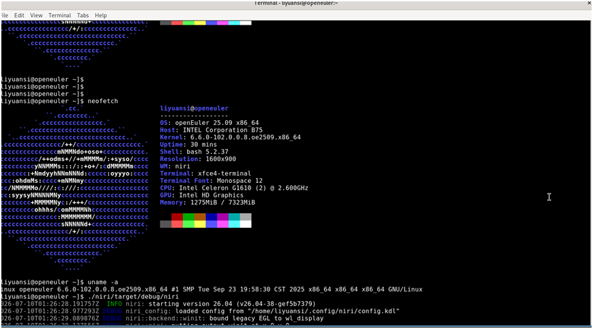This screenshot has height=329, width=593.
Task: Click the './niri/target/debug/niri' command
Action: (x=133, y=296)
